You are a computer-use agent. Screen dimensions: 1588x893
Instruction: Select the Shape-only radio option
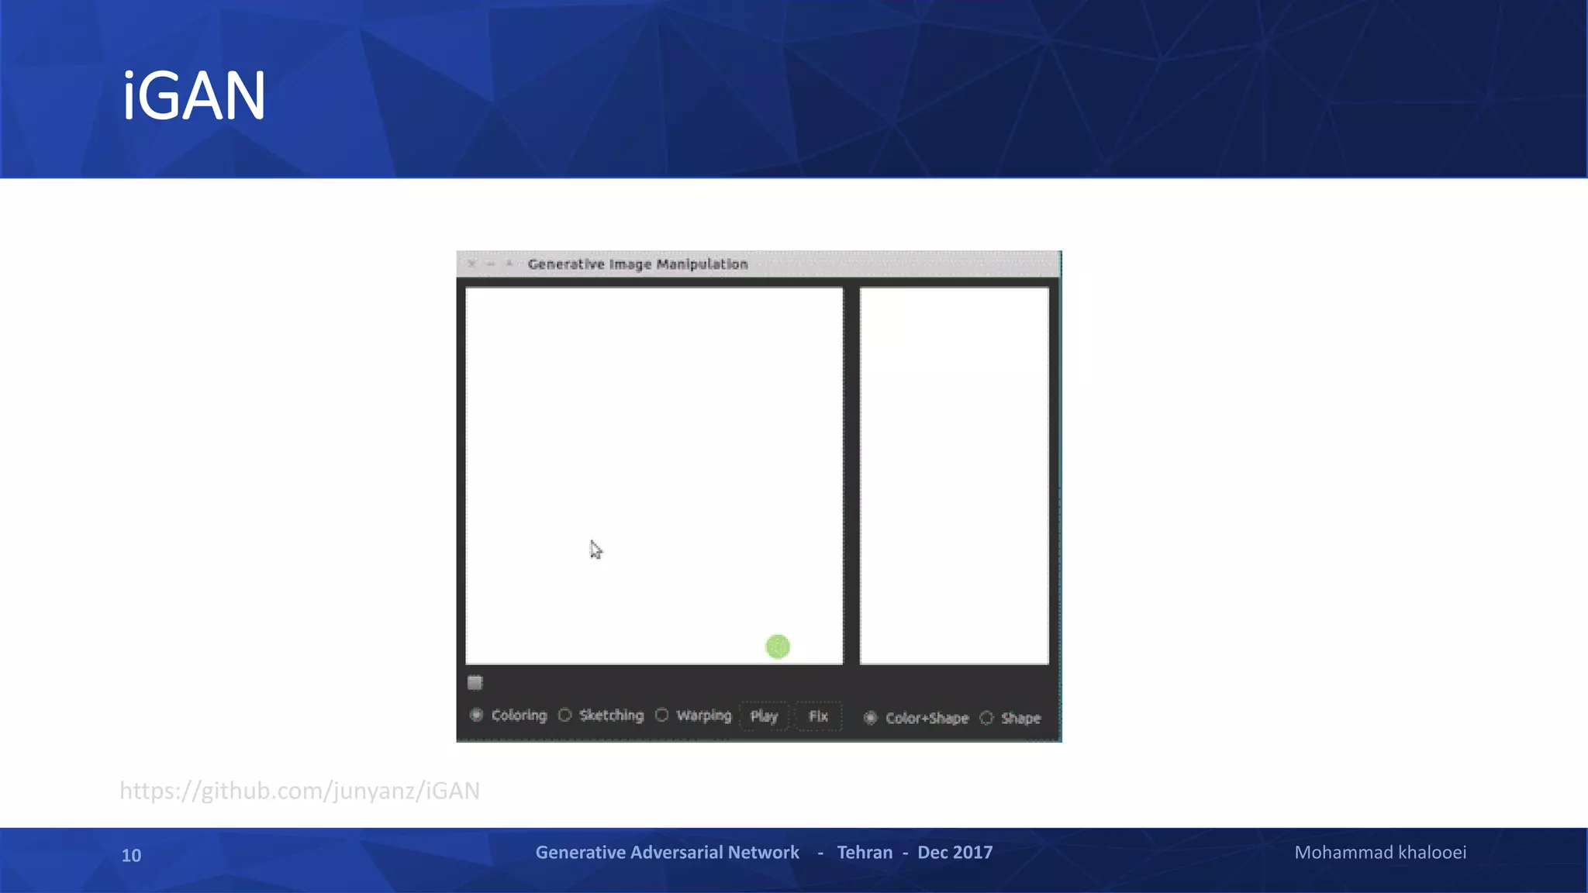point(986,718)
